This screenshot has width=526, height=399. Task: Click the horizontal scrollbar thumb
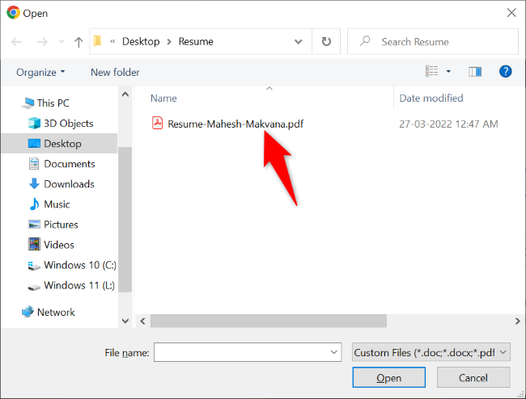tap(269, 321)
